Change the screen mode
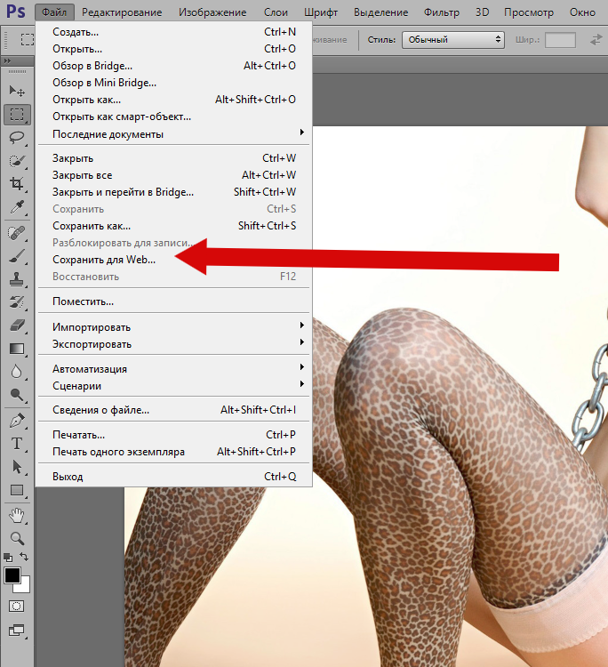The height and width of the screenshot is (667, 608). tap(17, 630)
